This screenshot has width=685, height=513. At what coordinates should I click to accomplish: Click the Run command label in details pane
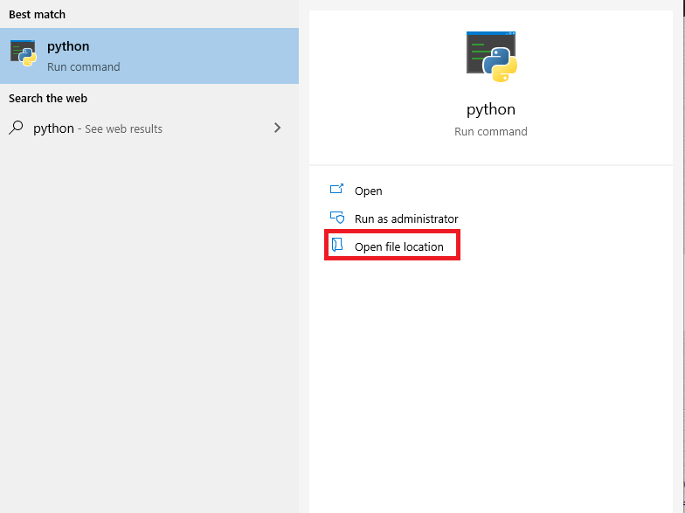click(x=491, y=131)
